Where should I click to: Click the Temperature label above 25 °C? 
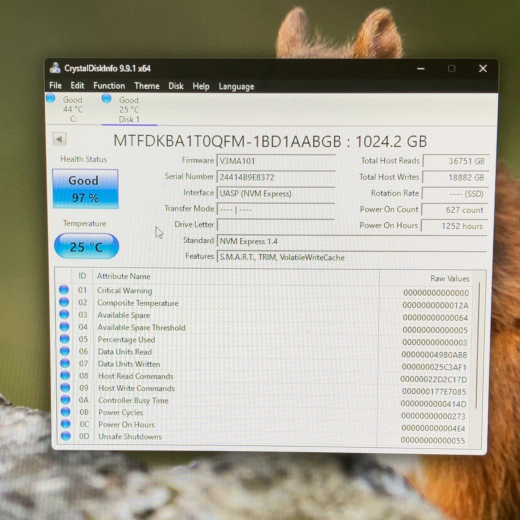coord(85,223)
